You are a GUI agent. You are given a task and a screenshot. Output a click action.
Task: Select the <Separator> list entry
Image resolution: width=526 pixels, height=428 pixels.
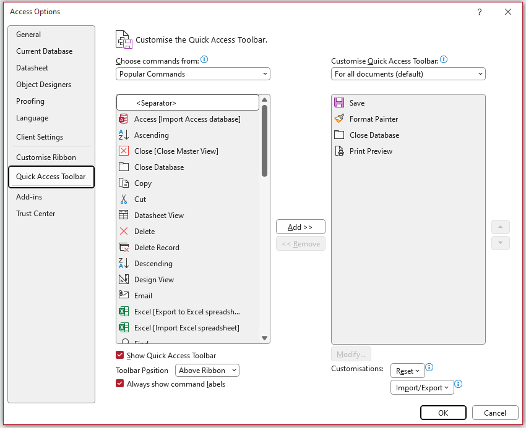[188, 103]
